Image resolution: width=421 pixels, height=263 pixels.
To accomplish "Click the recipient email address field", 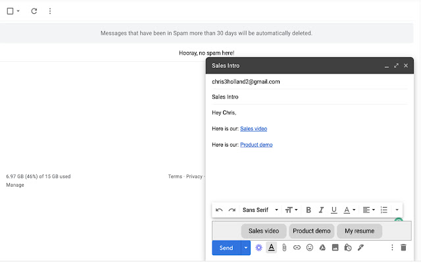I will click(x=303, y=82).
